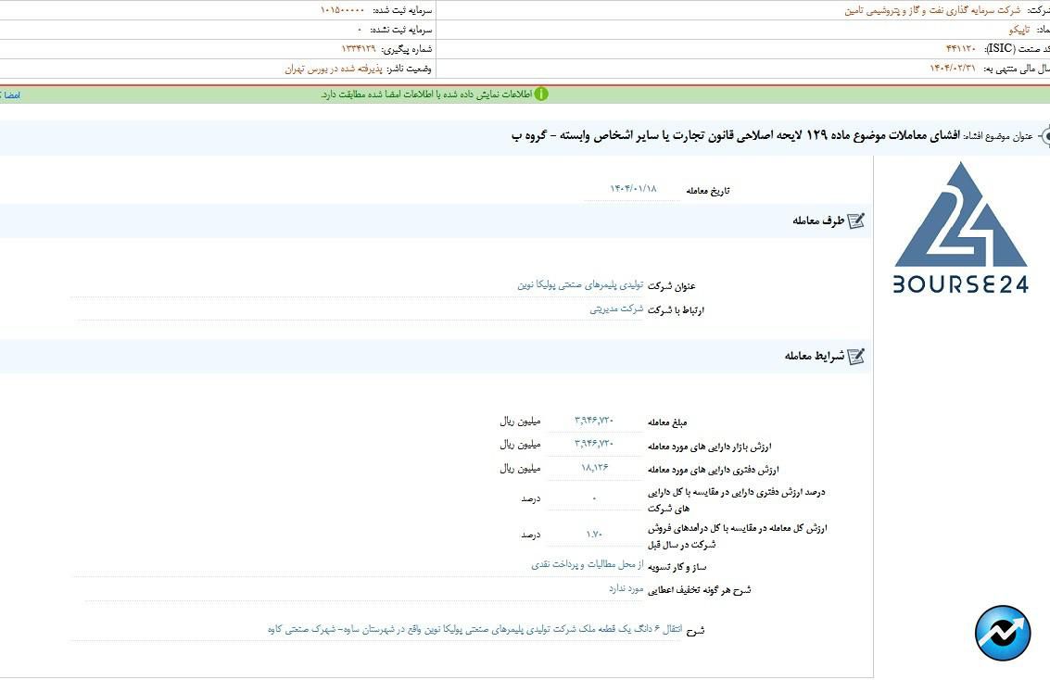Click the label شماره پیگیری

pyautogui.click(x=407, y=49)
